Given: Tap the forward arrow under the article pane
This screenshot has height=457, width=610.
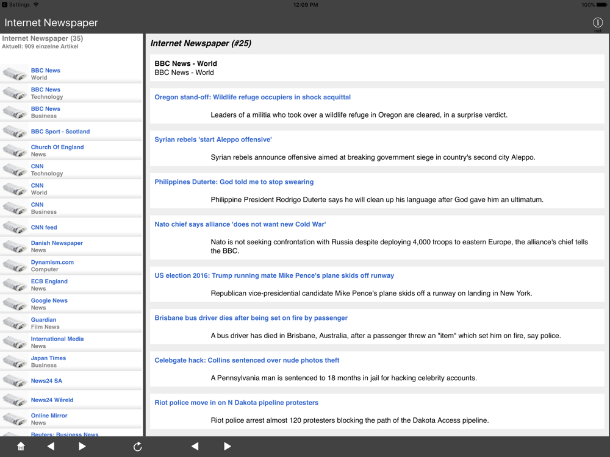Looking at the screenshot, I should pyautogui.click(x=228, y=446).
